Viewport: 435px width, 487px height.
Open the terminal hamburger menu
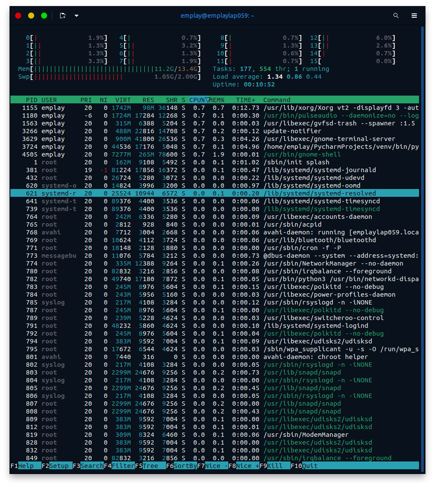(414, 15)
